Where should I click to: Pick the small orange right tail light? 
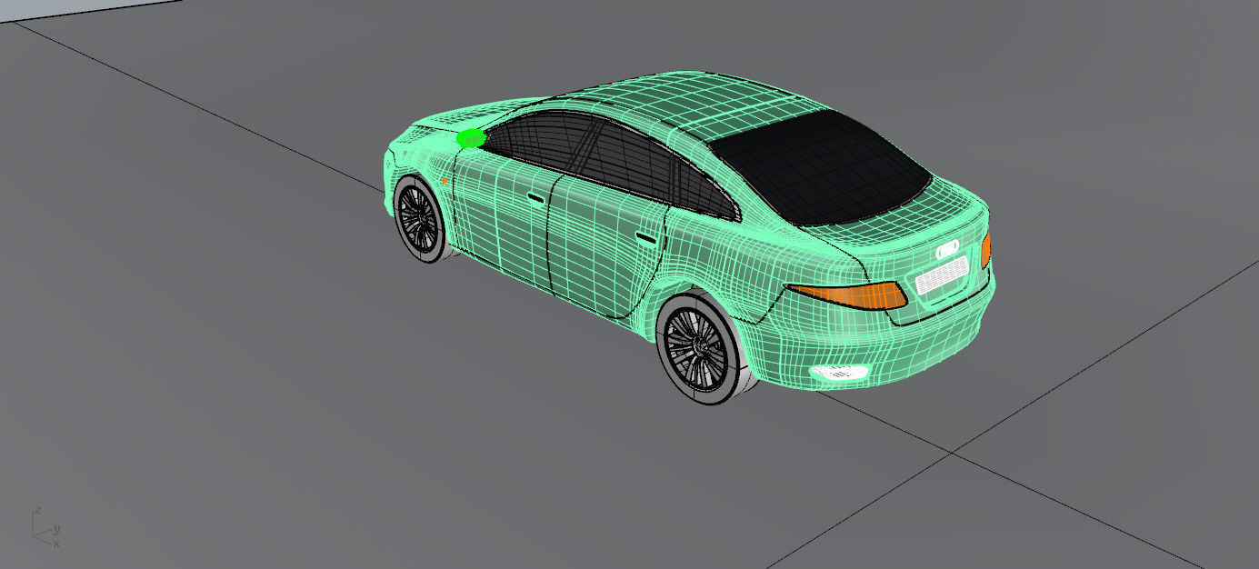pyautogui.click(x=985, y=249)
